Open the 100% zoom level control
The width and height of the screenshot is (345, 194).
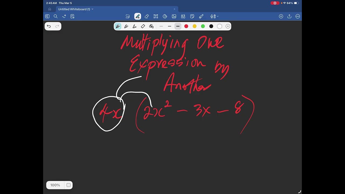(x=55, y=185)
